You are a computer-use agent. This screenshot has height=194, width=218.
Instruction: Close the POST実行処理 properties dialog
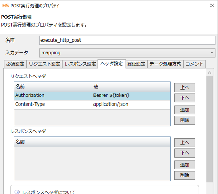[x=213, y=6]
